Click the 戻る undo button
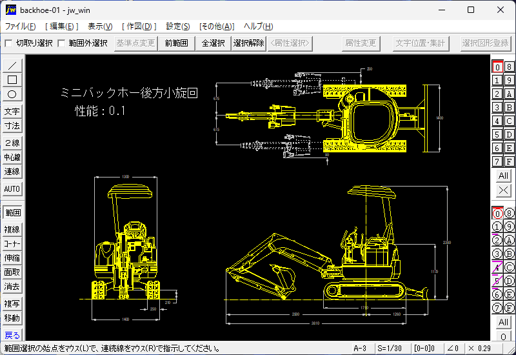The width and height of the screenshot is (516, 355). (x=12, y=335)
